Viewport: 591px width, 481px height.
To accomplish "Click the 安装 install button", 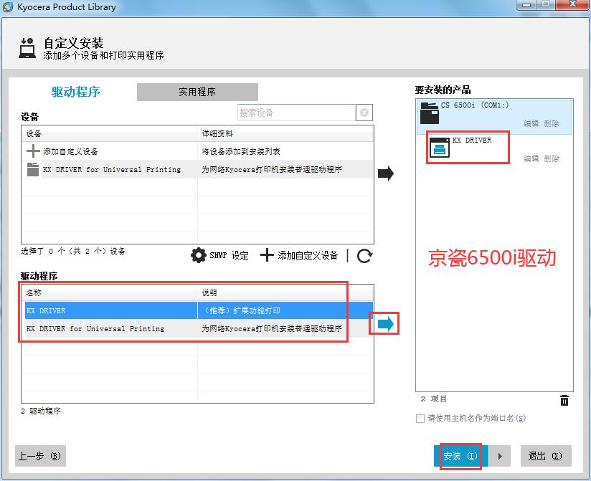I will pos(460,456).
